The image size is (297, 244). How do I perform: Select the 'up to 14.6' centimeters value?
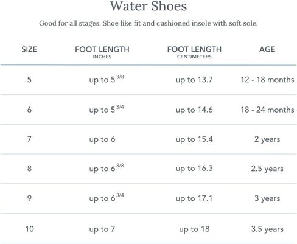[194, 110]
